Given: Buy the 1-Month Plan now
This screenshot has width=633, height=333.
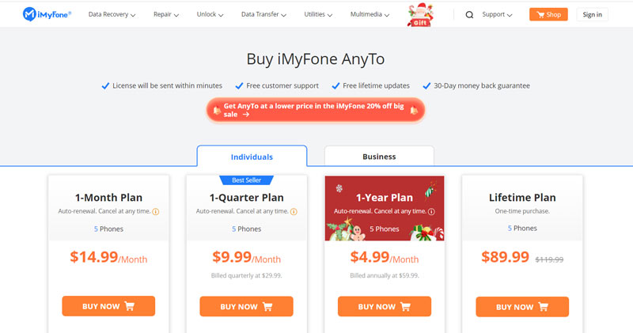Looking at the screenshot, I should coord(108,307).
